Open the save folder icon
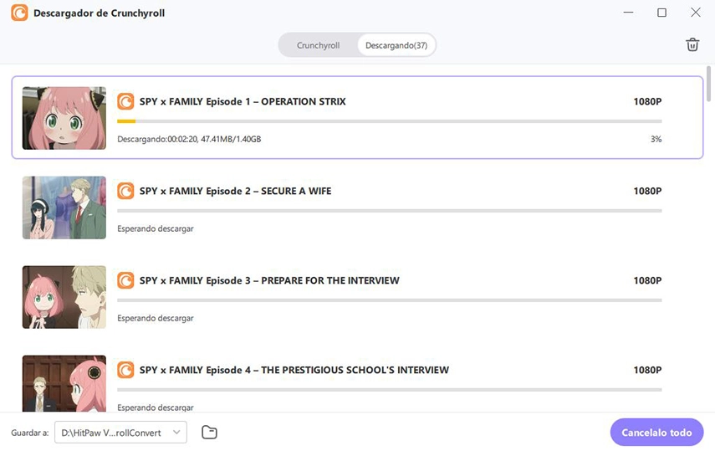The image size is (715, 451). point(209,433)
